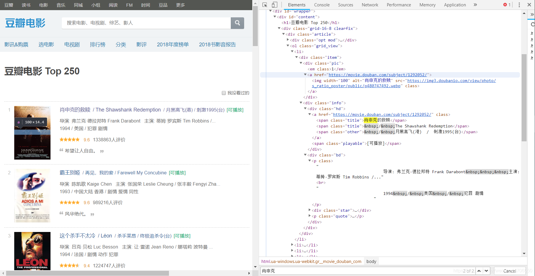Open the 分类 navigation link

121,45
